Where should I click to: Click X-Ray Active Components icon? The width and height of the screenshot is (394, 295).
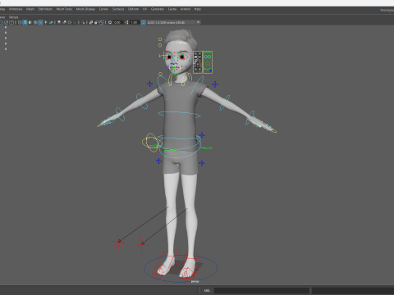point(96,22)
